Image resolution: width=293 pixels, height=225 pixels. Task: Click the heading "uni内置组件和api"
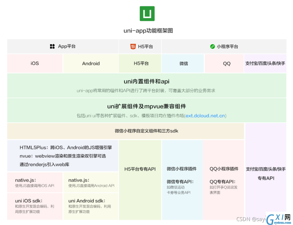146,81
